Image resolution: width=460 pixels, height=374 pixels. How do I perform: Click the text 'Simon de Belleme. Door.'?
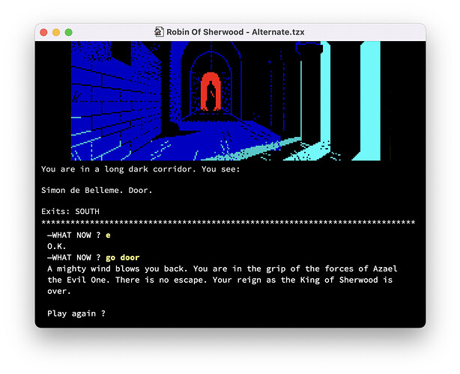[x=97, y=191]
